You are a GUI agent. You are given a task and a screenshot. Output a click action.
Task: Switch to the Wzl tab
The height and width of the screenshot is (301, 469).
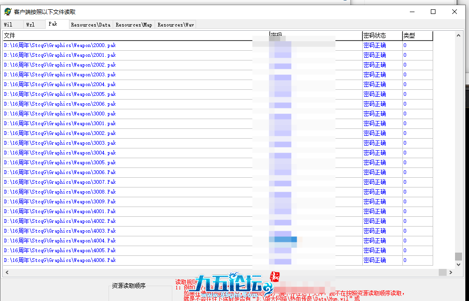pos(30,25)
